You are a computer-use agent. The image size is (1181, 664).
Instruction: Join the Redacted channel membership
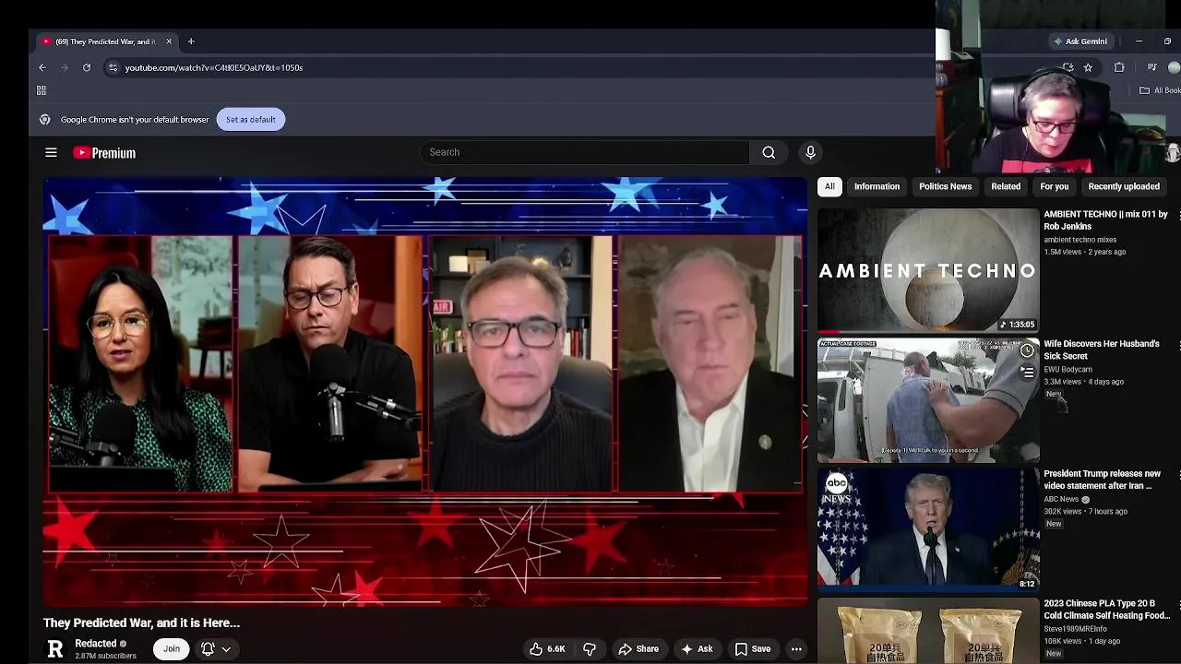pos(172,649)
